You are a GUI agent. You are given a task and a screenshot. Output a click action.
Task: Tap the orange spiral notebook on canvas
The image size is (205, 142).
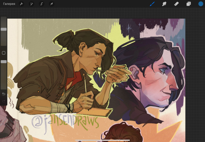point(96,112)
